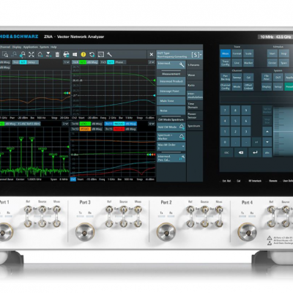Select the Meas hardkey
Image resolution: width=293 pixels, height=293 pixels.
[x=226, y=53]
